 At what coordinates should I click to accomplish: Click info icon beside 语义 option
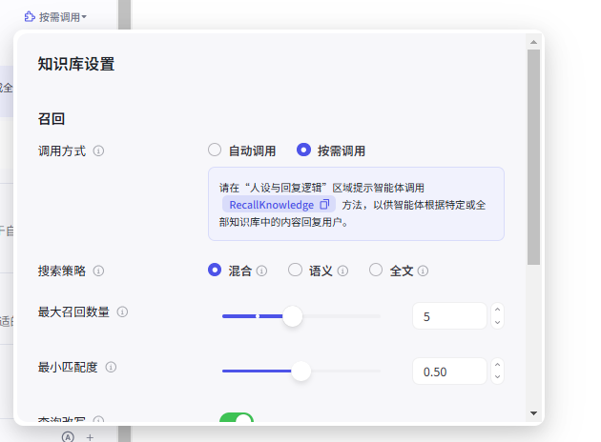[342, 271]
